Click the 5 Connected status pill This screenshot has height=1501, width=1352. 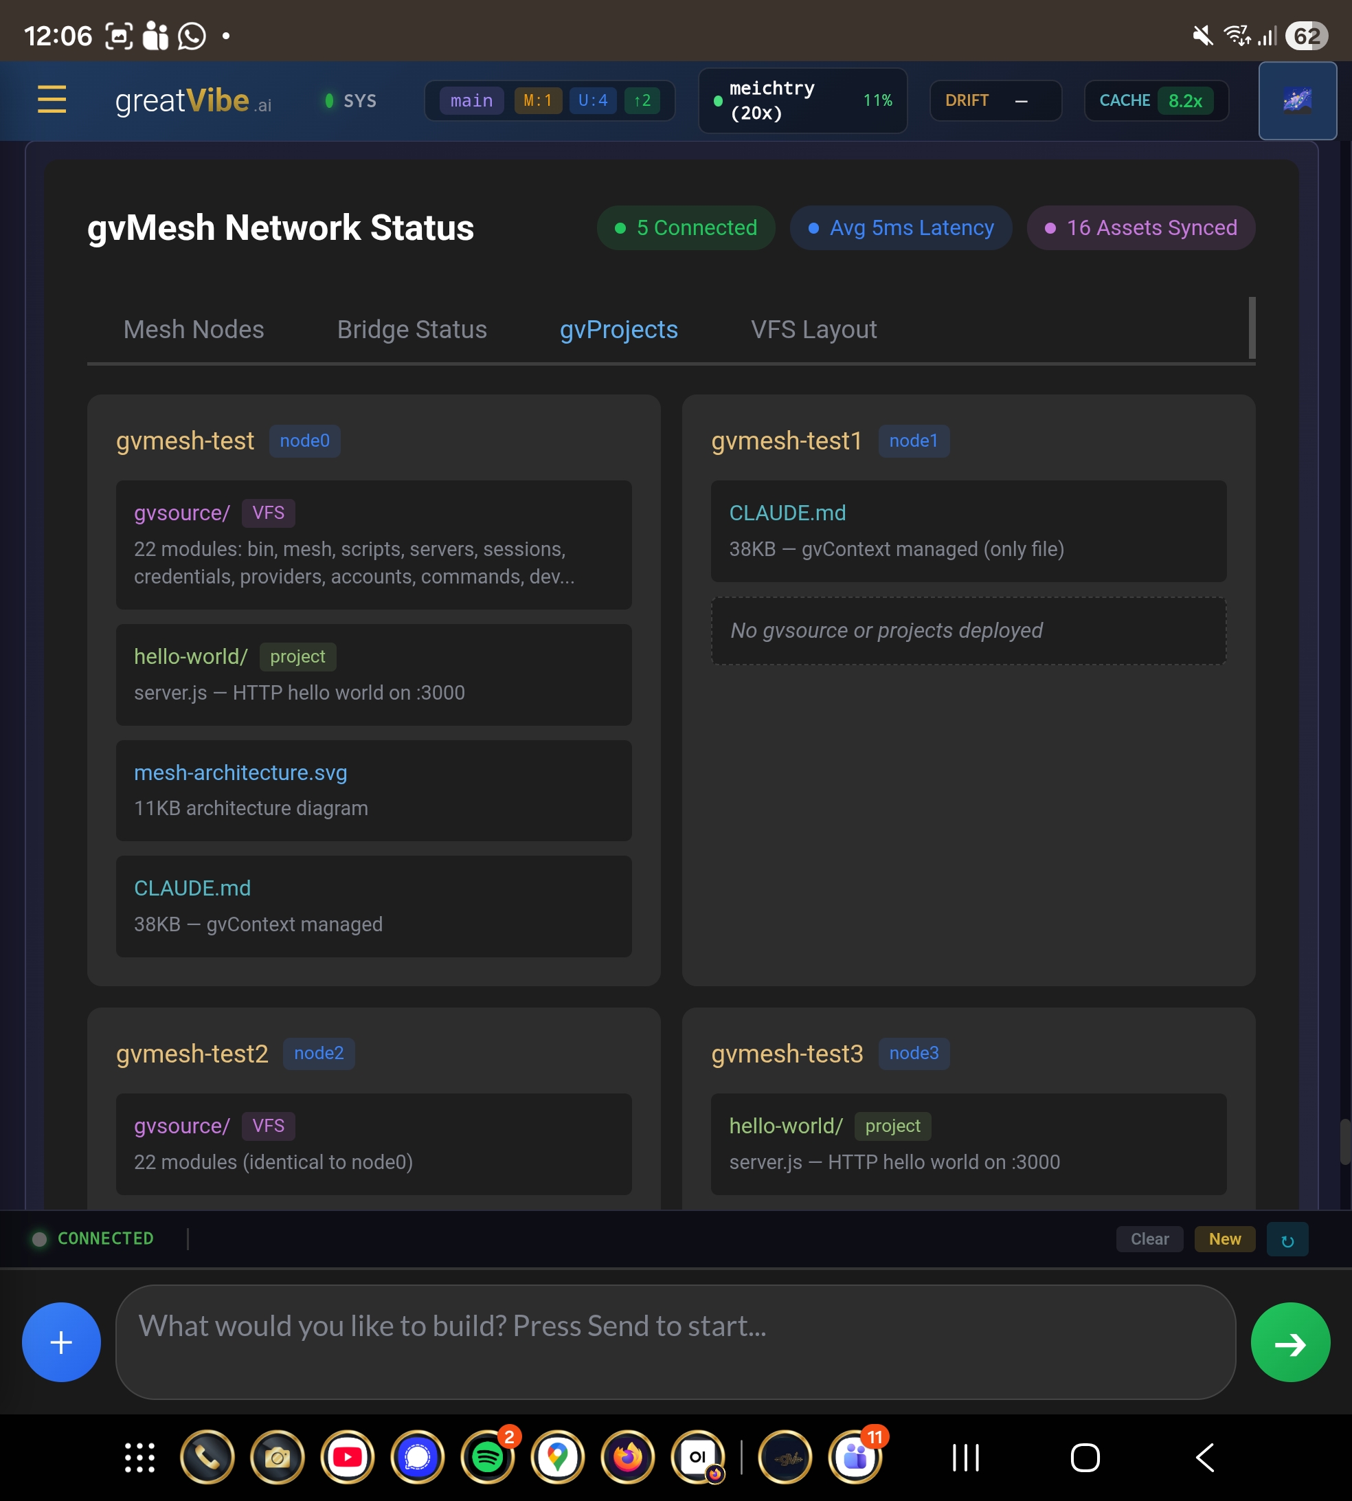click(685, 228)
